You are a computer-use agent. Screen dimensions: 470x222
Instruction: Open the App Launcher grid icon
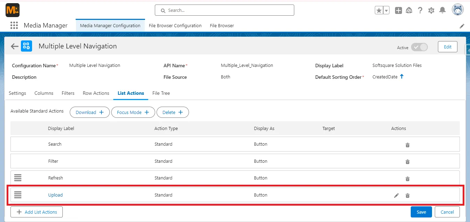tap(14, 25)
